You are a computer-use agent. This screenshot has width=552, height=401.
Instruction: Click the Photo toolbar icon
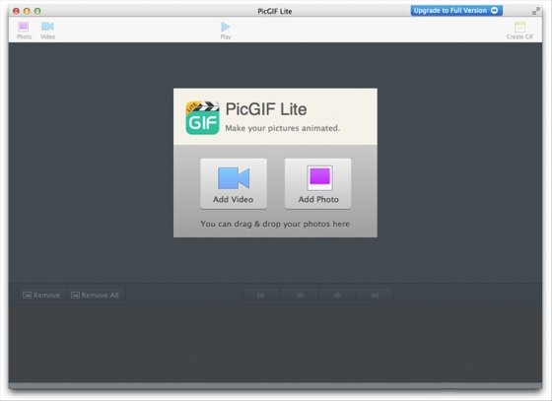(24, 31)
